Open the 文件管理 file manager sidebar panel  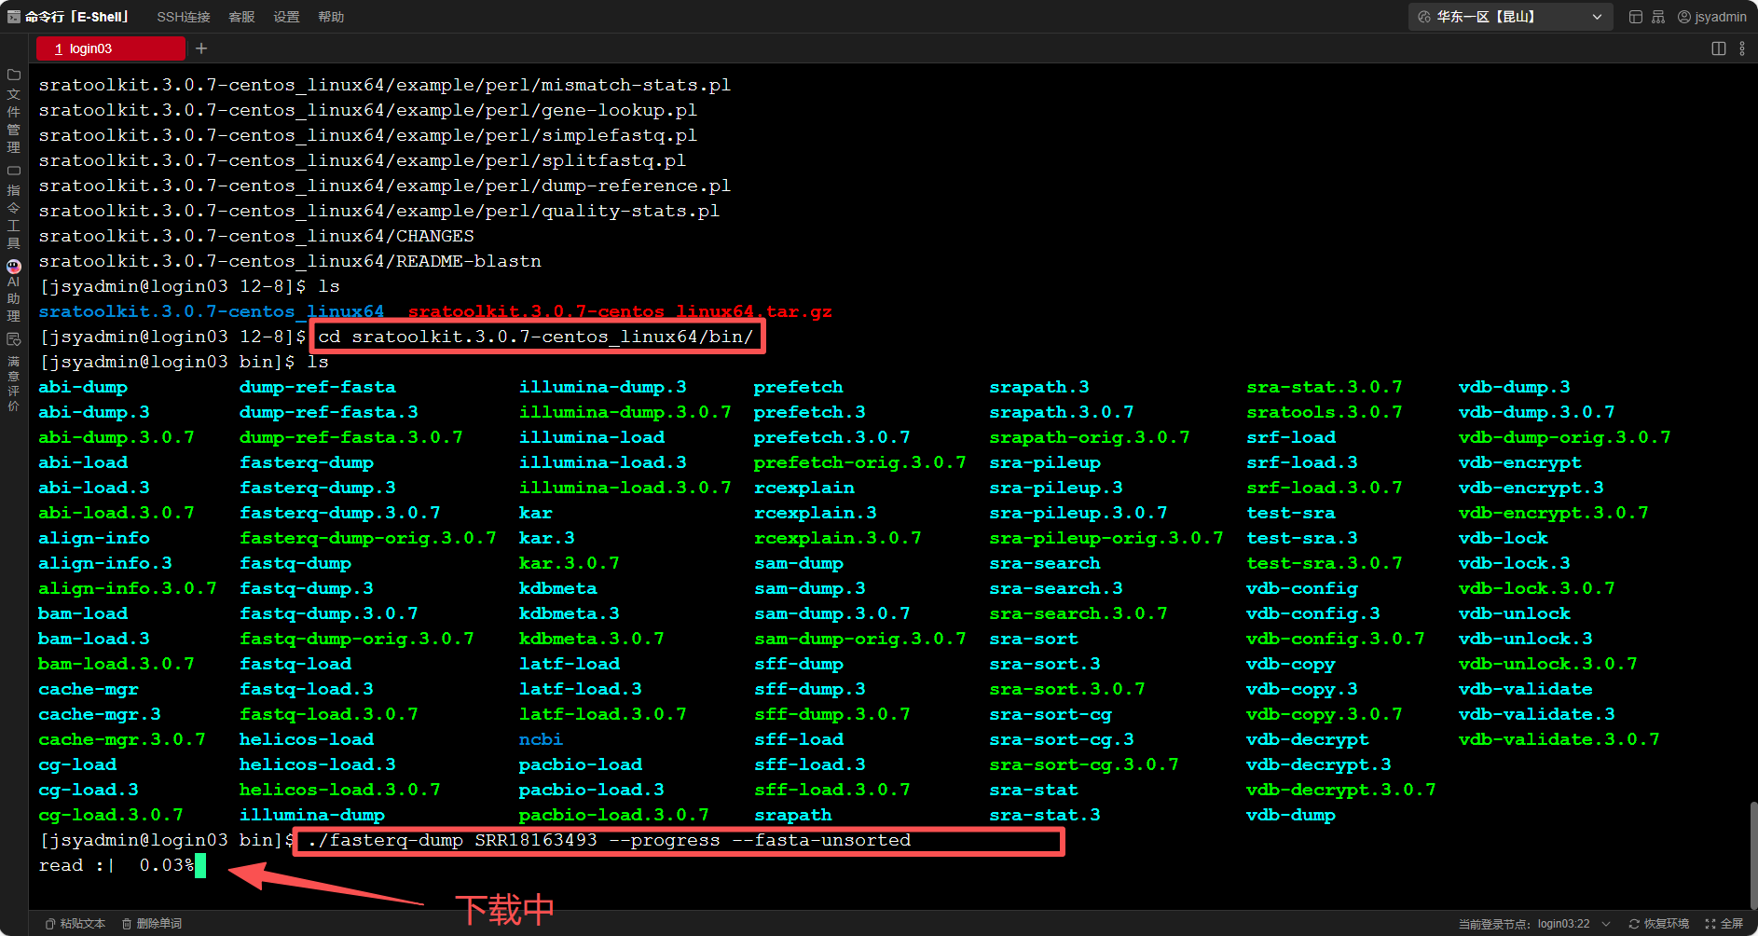pyautogui.click(x=13, y=110)
